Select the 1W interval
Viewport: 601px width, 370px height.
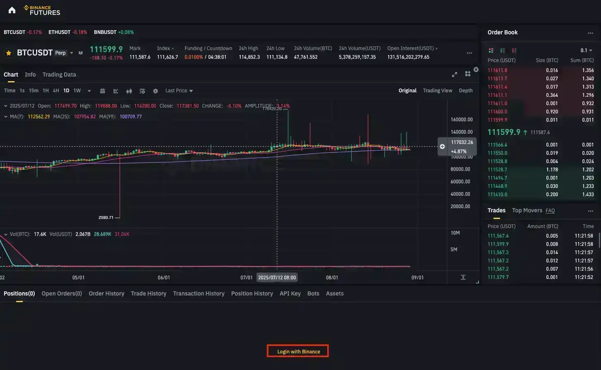tap(77, 91)
